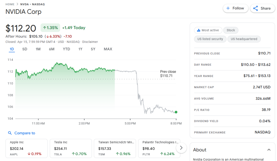The height and width of the screenshot is (161, 277).
Task: Click the AAPL down 0.19% change
Action: tap(34, 154)
